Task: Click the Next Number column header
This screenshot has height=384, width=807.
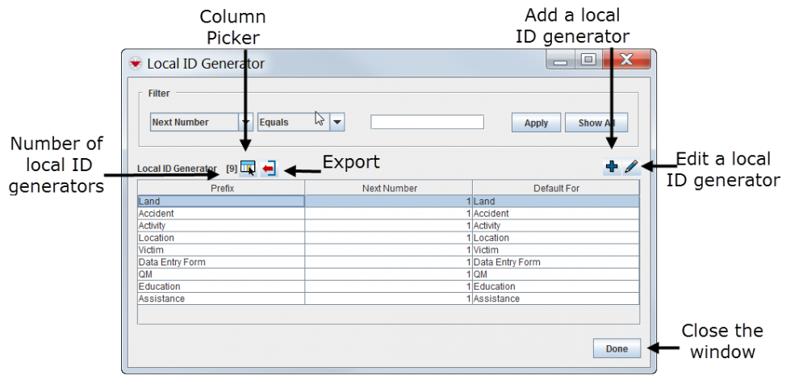Action: [388, 188]
